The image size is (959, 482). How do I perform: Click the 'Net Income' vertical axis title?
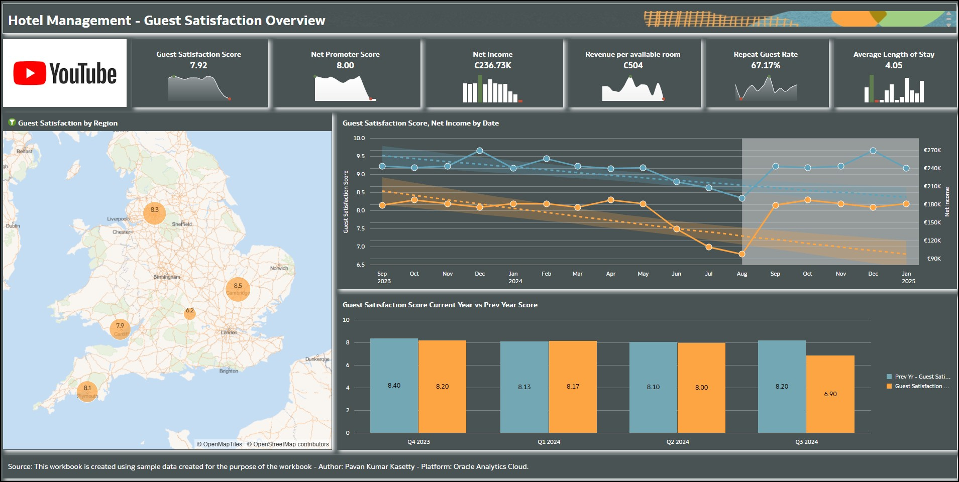tap(947, 202)
